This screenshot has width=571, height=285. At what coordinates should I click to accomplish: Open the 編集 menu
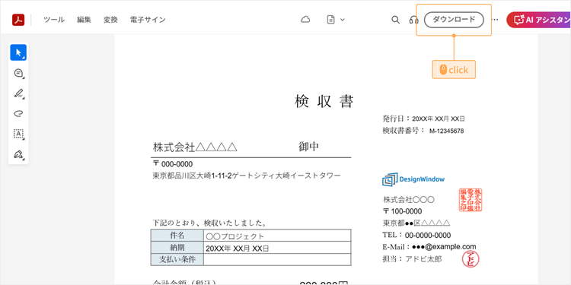tap(84, 20)
